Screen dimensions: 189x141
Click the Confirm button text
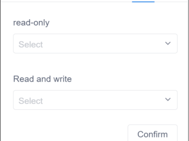(152, 134)
